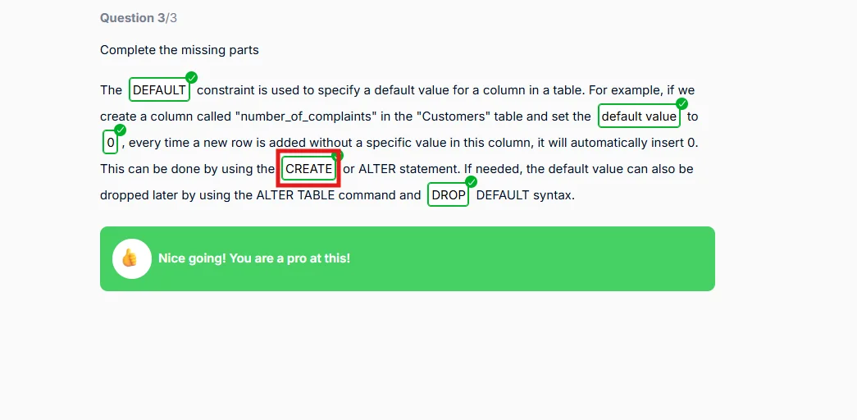857x420 pixels.
Task: Click the green checkmark on DEFAULT blank
Action: [191, 77]
